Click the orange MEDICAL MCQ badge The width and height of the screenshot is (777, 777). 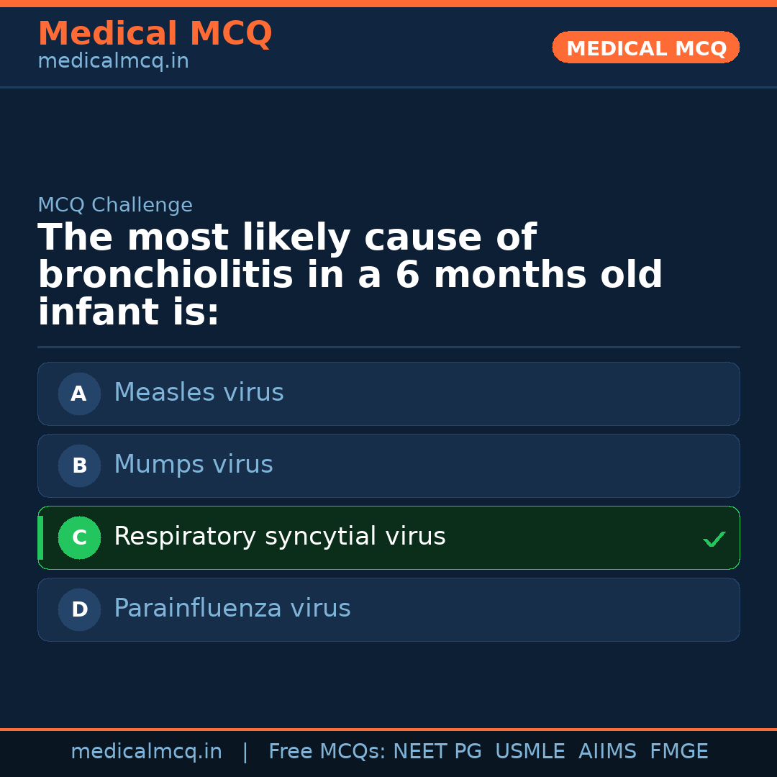coord(645,47)
